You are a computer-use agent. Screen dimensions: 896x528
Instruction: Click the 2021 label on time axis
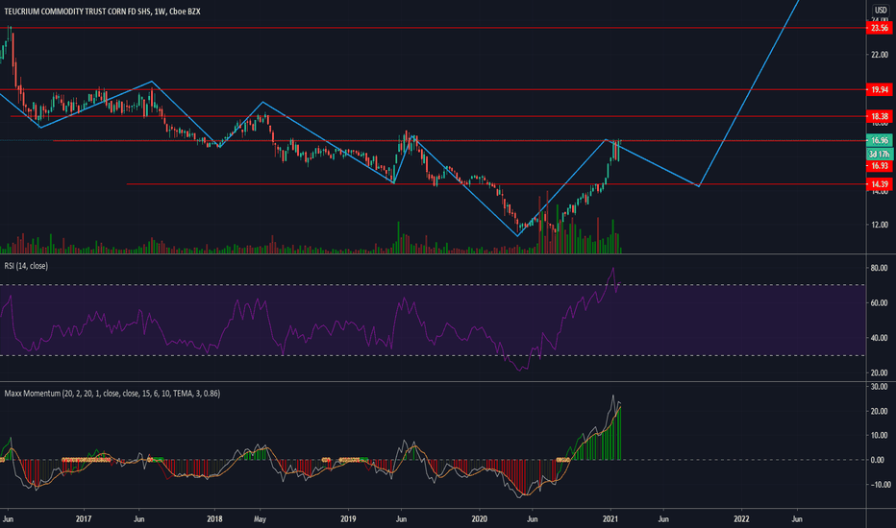[x=610, y=518]
